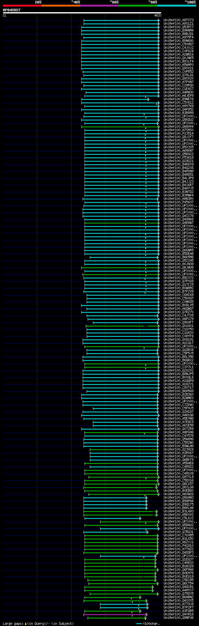
Task: Open hit UniRef100_Q9NFU6
Action: 178,618
